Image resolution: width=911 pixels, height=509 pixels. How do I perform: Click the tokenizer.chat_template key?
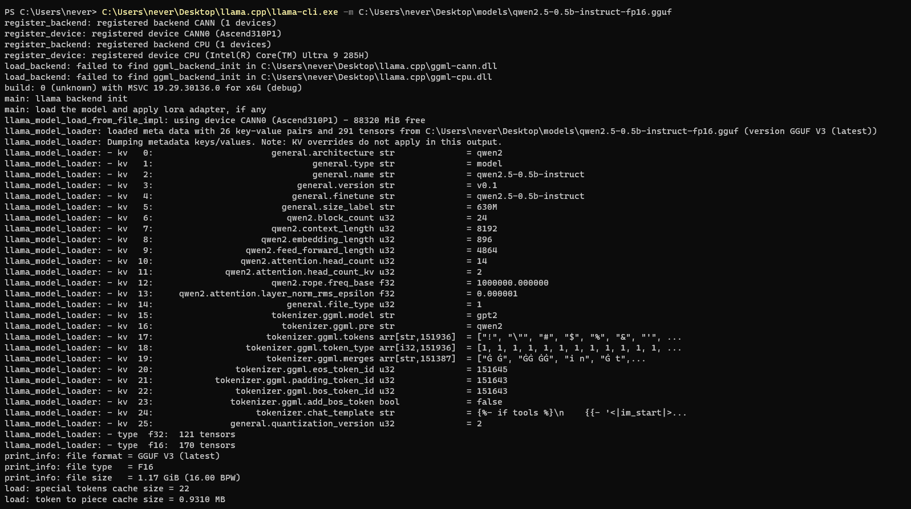coord(315,413)
